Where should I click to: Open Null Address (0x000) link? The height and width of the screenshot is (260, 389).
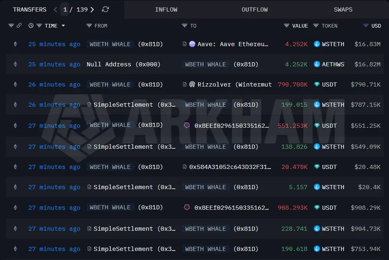click(123, 64)
